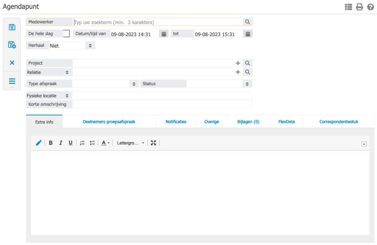Open calendar picker for tot date
Image resolution: width=377 pixels, height=245 pixels.
248,34
